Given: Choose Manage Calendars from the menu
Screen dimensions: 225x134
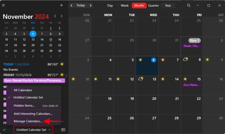Looking at the screenshot, I should (x=28, y=121).
